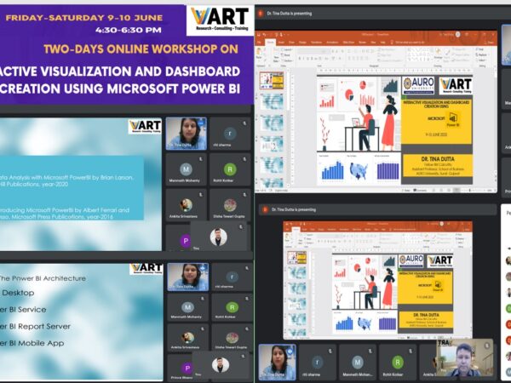Click Find in larger PowerPoint ribbon
511x383 pixels.
(480, 49)
